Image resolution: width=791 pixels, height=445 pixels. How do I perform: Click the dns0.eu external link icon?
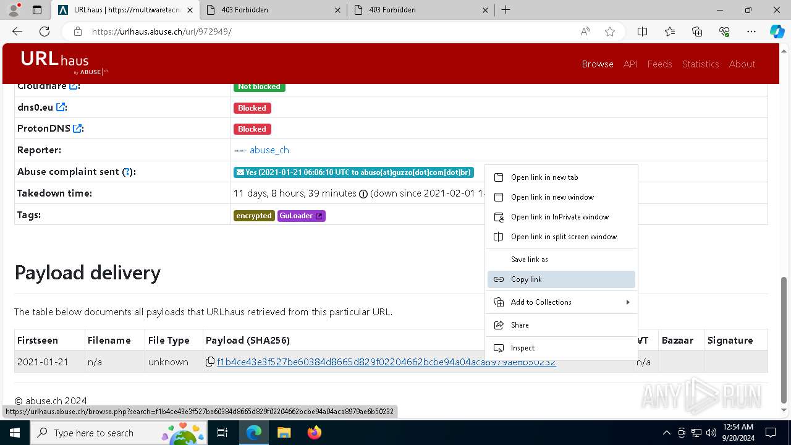[61, 107]
